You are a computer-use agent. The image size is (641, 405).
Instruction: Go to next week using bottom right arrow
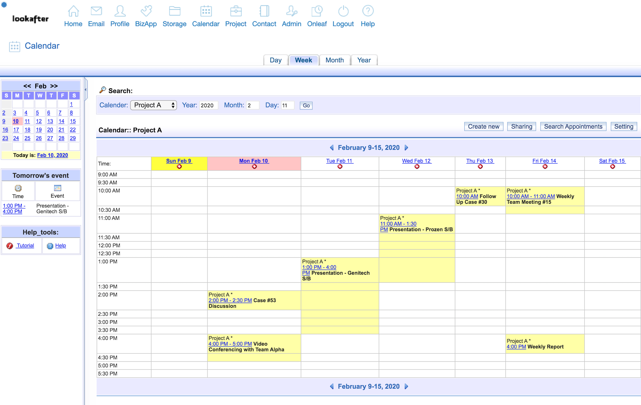pos(406,386)
